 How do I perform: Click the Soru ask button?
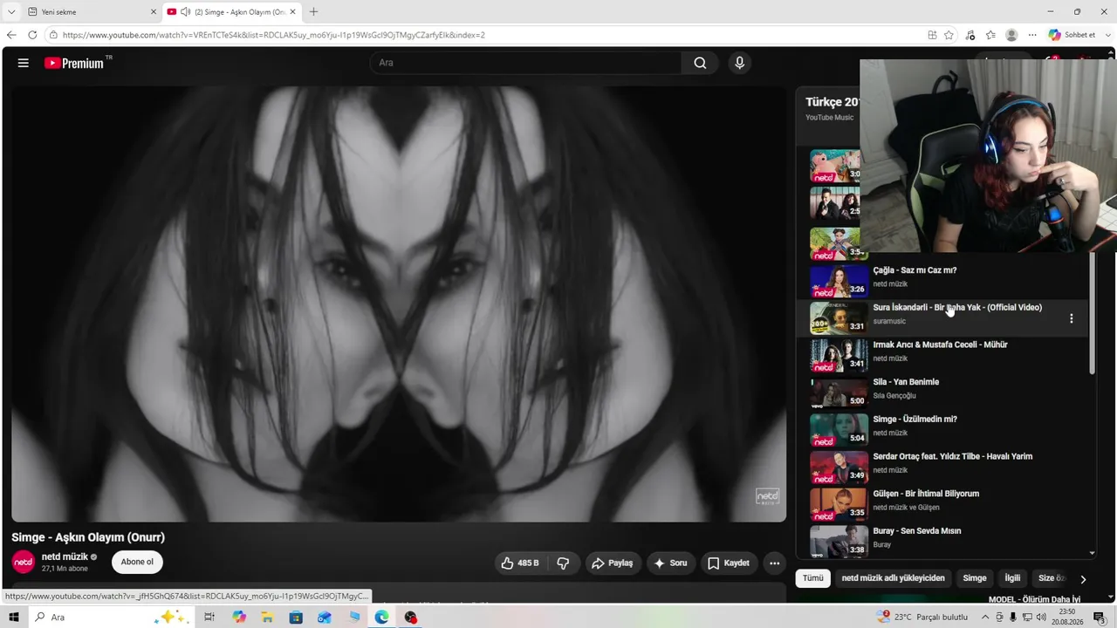(670, 563)
